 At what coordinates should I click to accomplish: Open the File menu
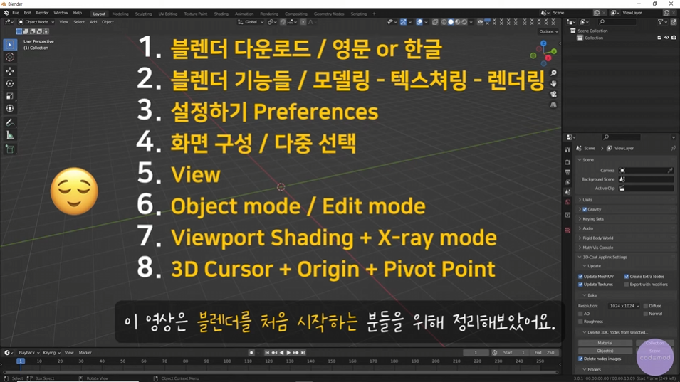click(16, 13)
